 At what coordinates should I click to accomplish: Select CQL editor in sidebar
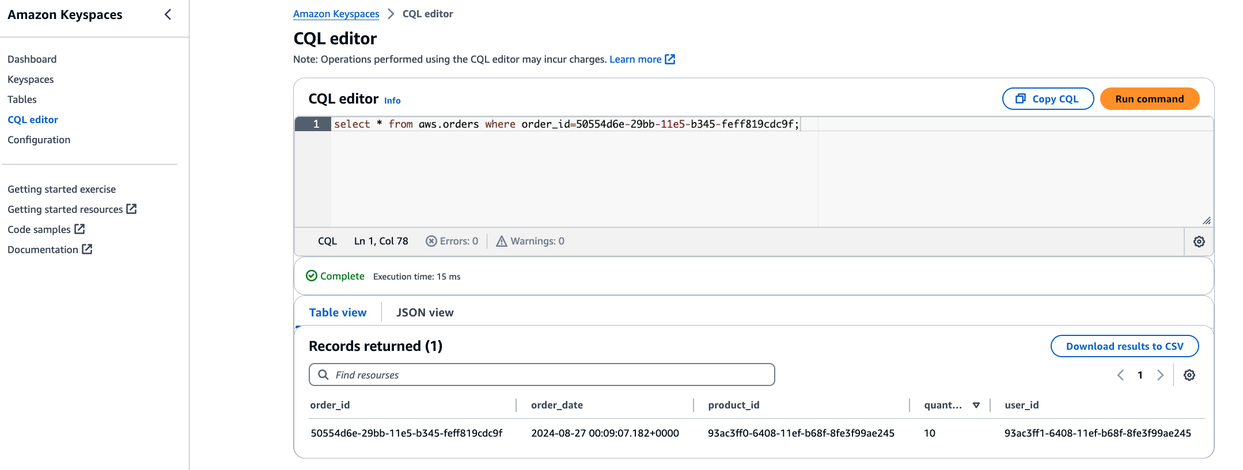click(33, 120)
